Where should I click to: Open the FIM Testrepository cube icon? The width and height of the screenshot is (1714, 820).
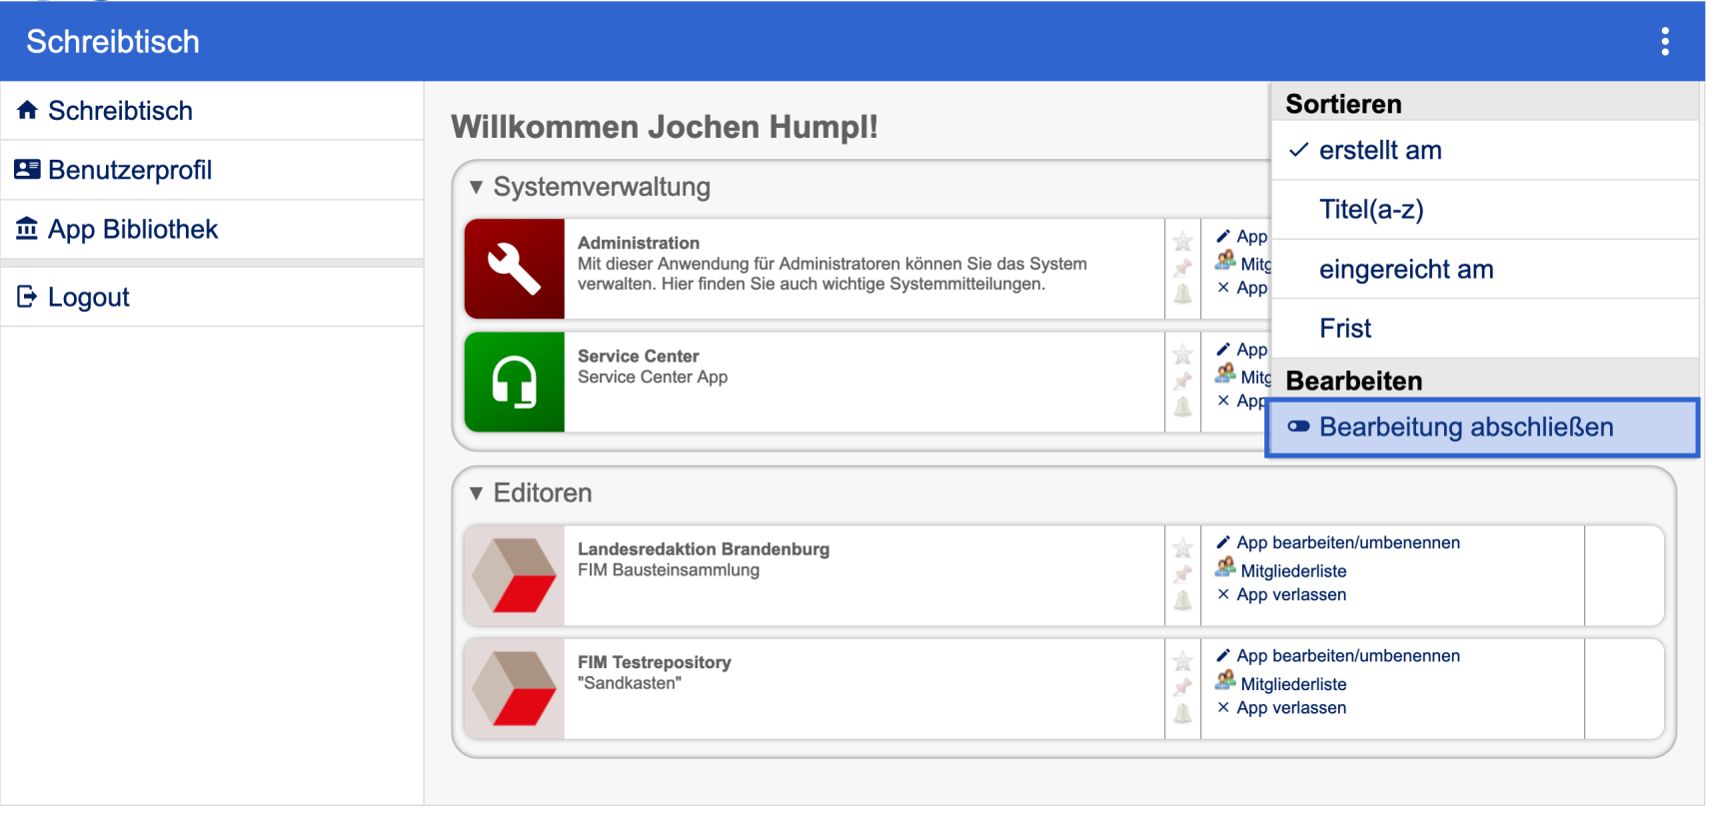tap(514, 689)
